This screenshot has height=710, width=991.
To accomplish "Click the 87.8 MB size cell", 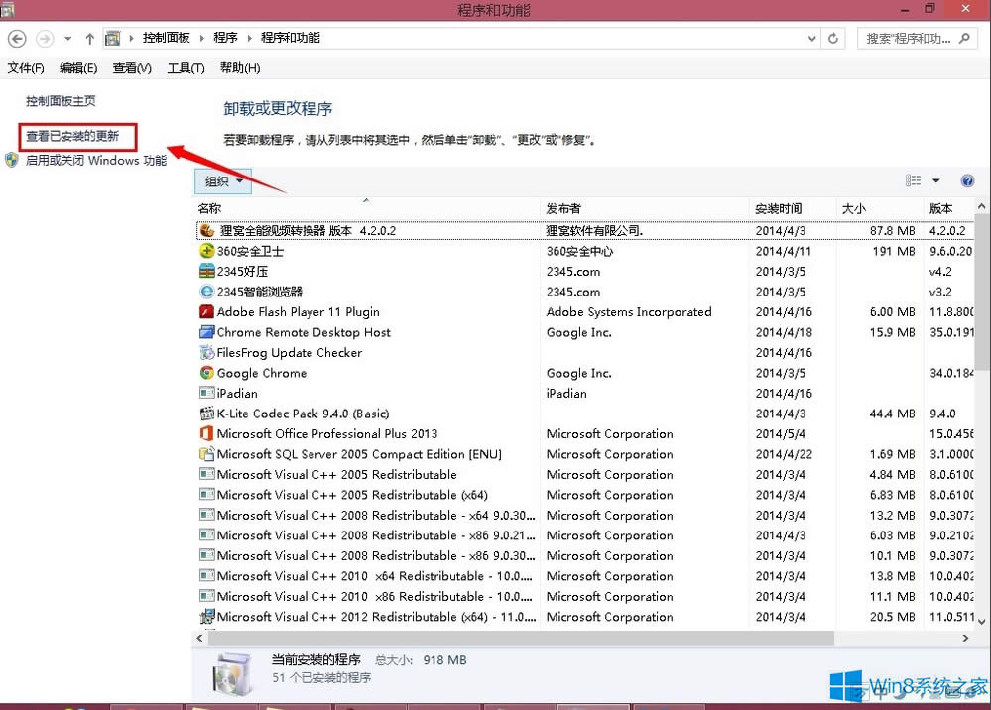I will point(893,231).
